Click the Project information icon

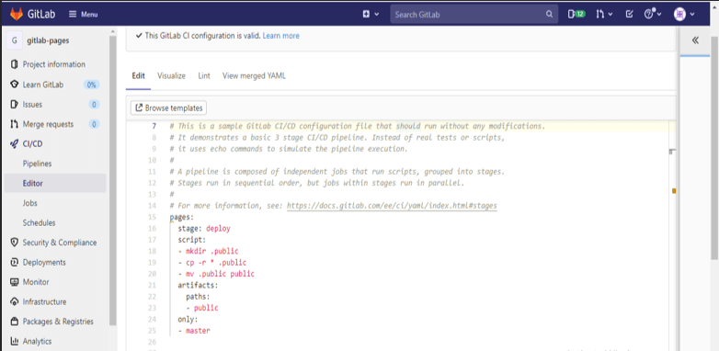[14, 64]
